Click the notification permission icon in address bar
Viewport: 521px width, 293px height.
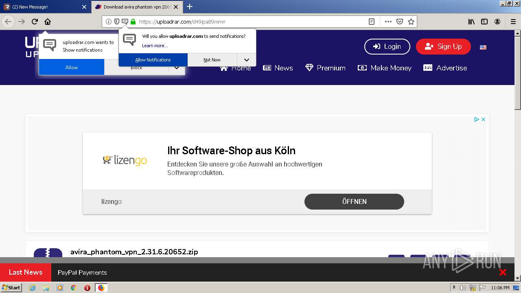pos(125,22)
